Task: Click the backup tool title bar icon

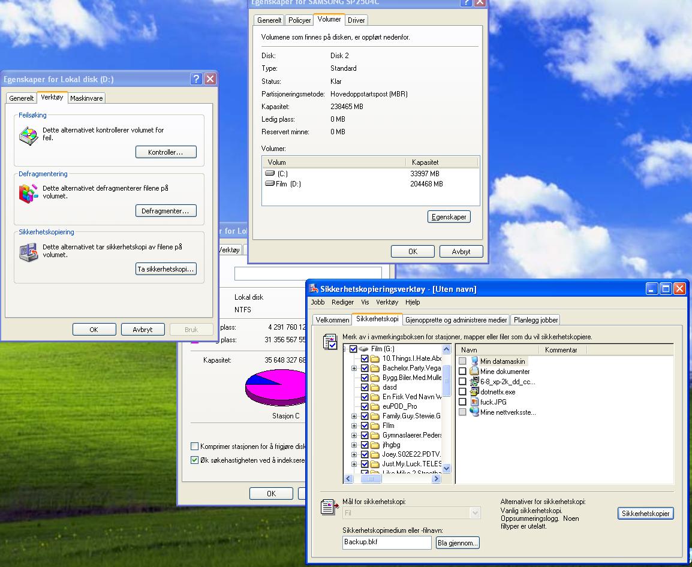Action: 314,289
